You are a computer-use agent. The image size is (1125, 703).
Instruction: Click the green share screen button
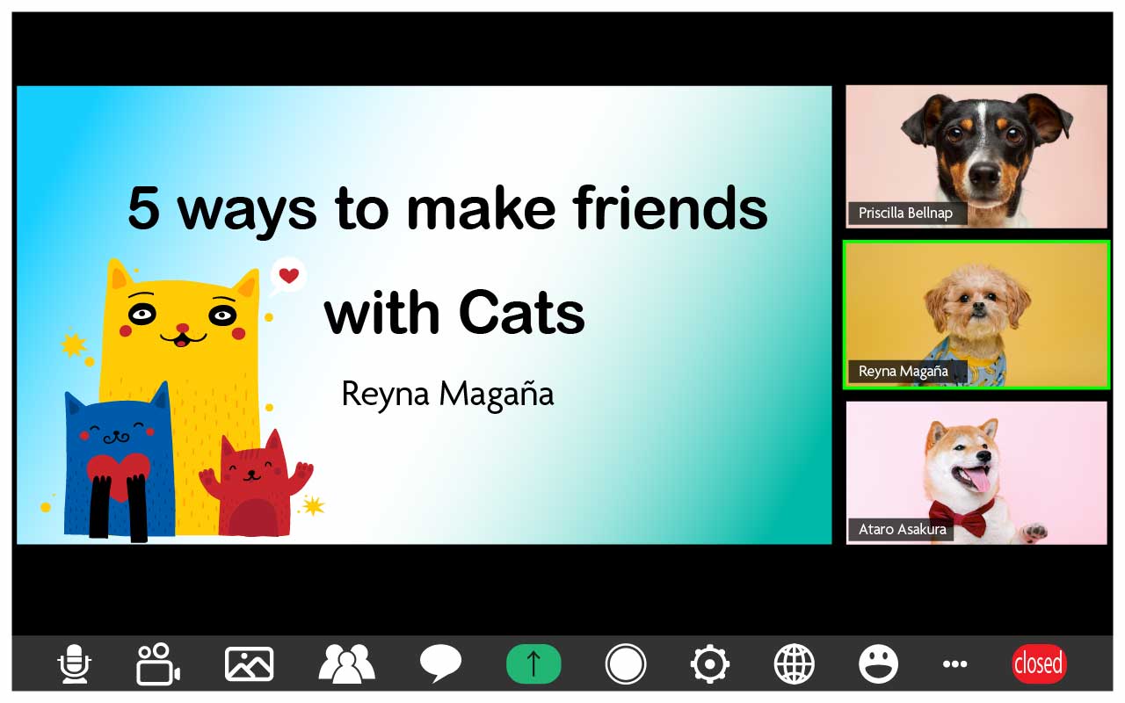coord(533,664)
